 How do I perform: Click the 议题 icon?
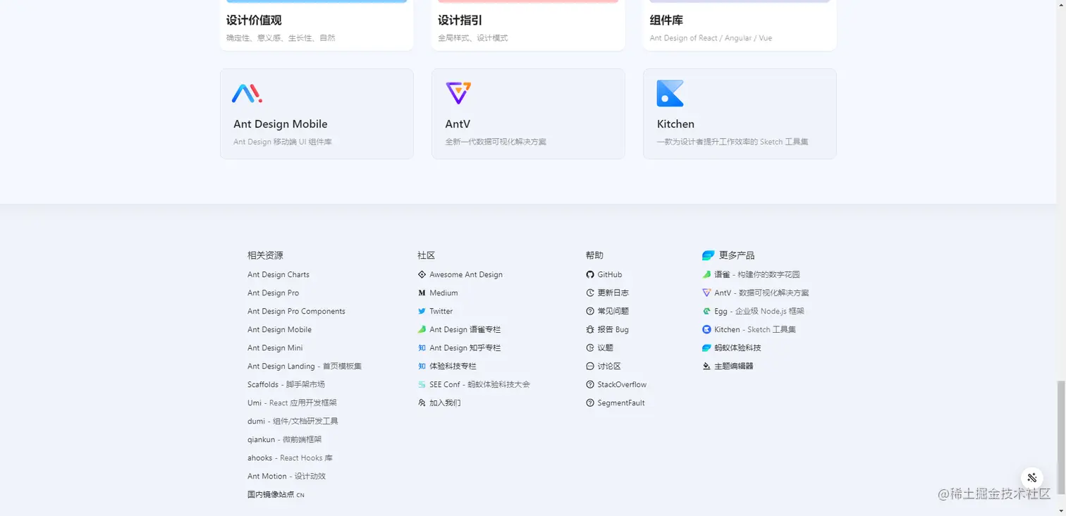[590, 348]
